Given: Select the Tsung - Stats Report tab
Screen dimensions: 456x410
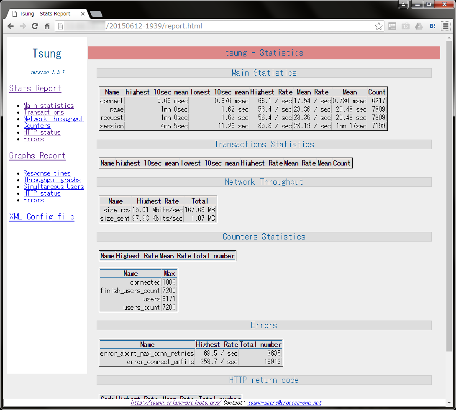Looking at the screenshot, I should click(44, 14).
